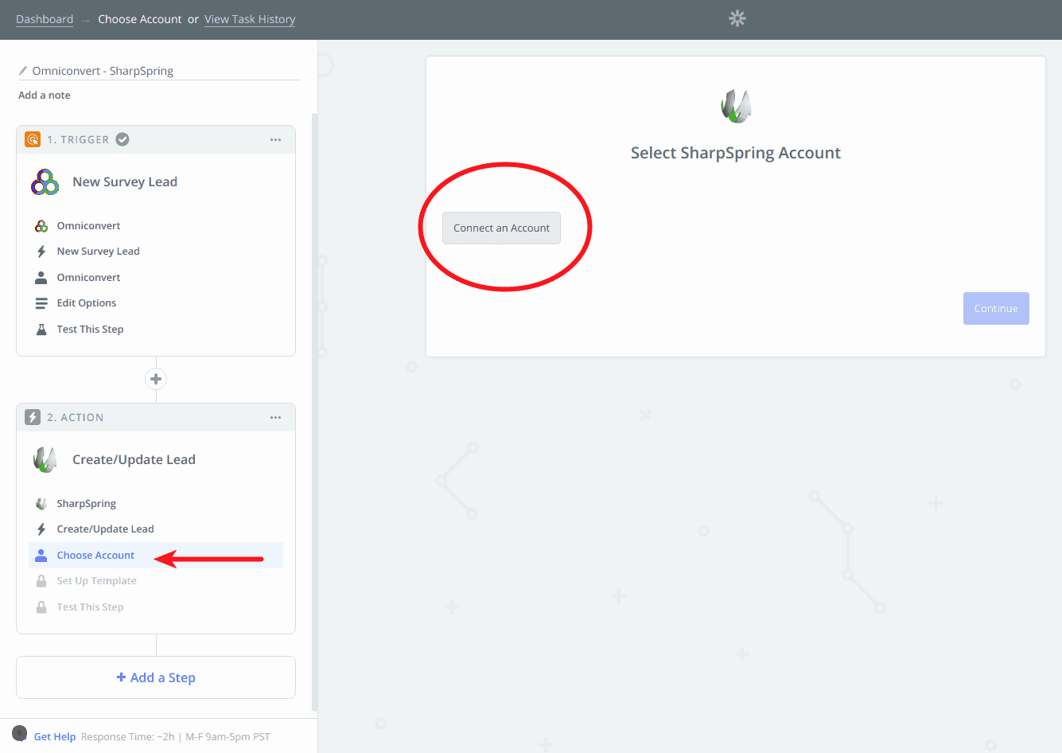Click the SharpSpring logo above Select SharpSpring Account
This screenshot has height=753, width=1062.
(735, 104)
